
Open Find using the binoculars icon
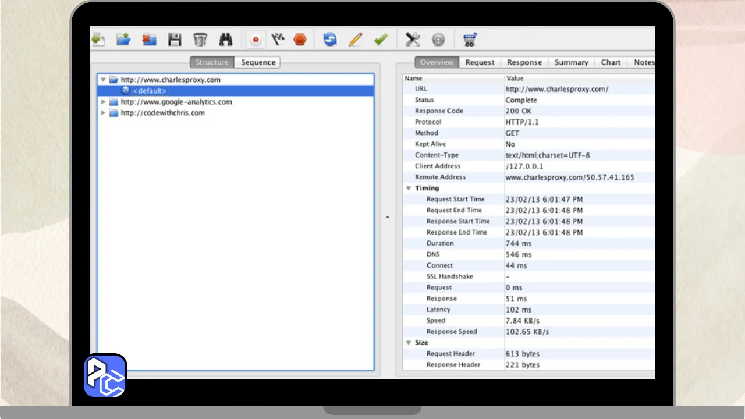pyautogui.click(x=225, y=40)
